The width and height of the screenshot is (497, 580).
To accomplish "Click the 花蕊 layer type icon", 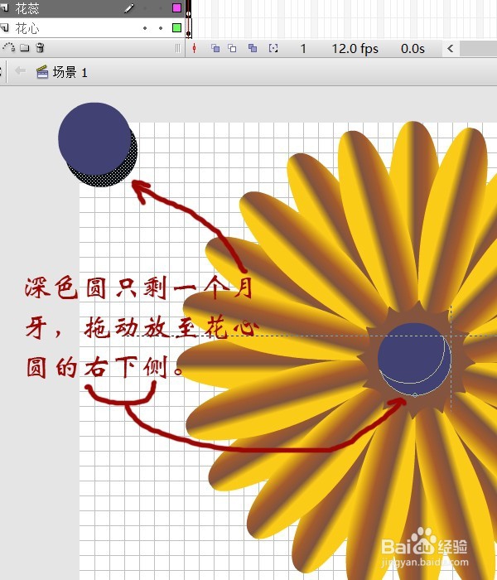I will (4, 7).
